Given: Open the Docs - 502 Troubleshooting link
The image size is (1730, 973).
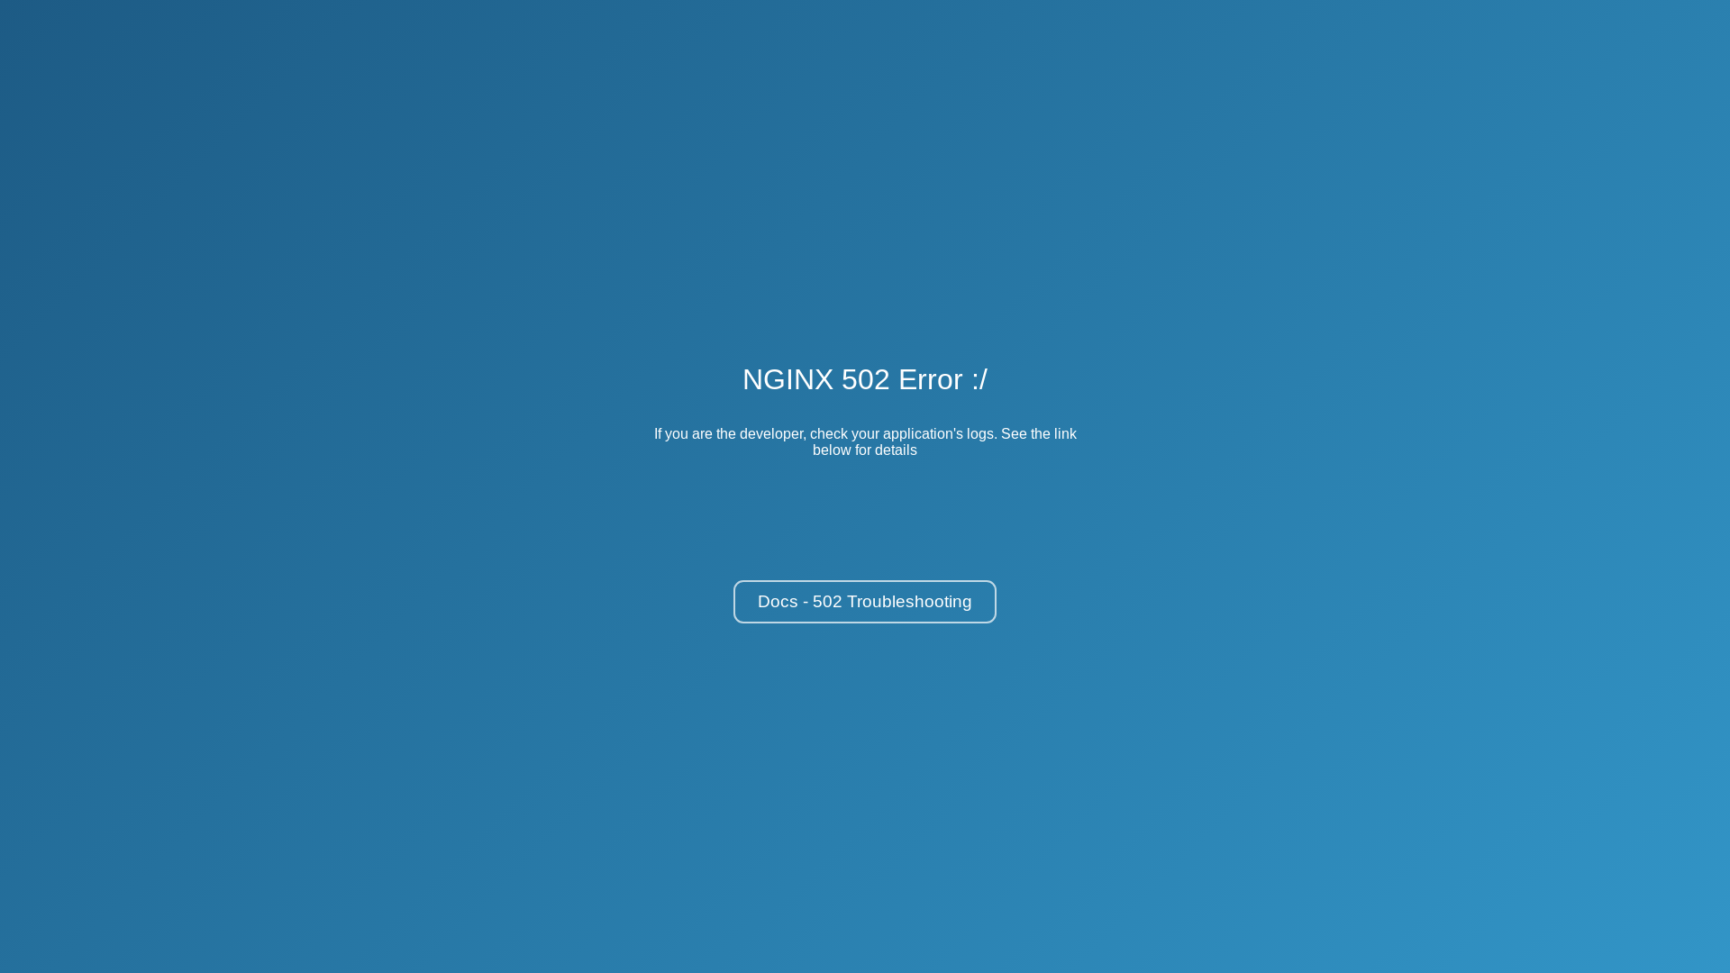Looking at the screenshot, I should 864,602.
